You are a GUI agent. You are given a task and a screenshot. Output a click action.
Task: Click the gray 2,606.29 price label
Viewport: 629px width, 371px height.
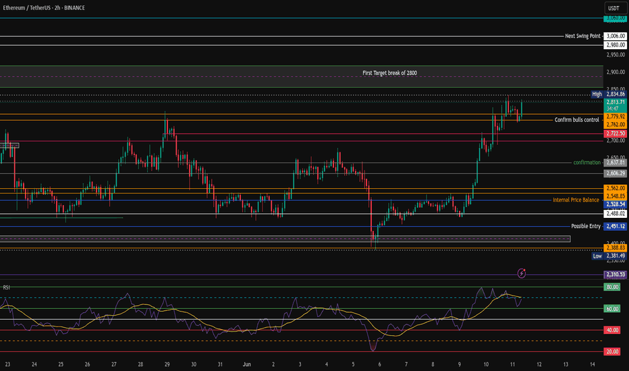[x=616, y=173]
